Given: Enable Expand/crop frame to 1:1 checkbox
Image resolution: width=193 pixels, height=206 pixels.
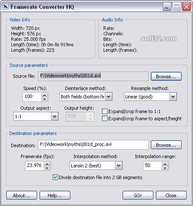Looking at the screenshot, I should [x=105, y=111].
